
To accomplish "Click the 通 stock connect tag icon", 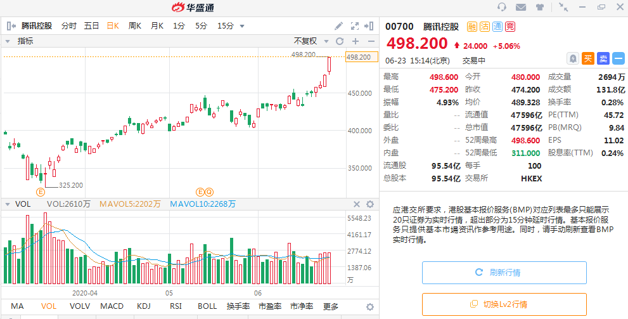I will pos(497,27).
